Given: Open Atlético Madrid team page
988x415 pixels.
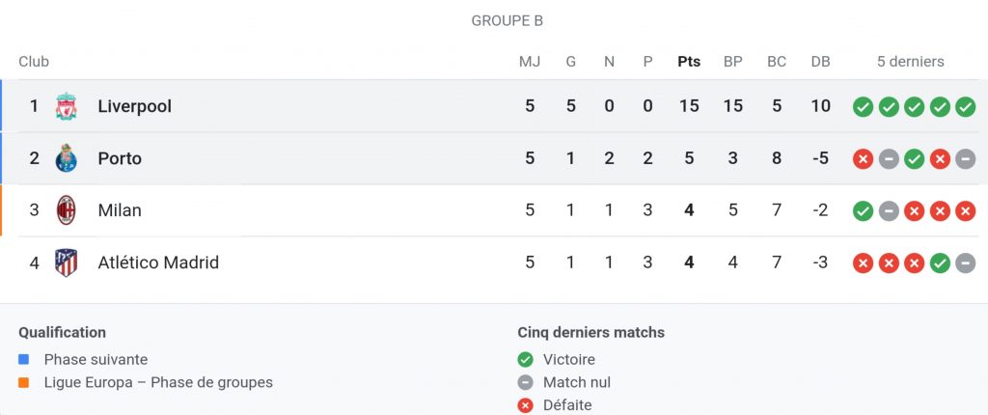Looking at the screenshot, I should [x=158, y=263].
